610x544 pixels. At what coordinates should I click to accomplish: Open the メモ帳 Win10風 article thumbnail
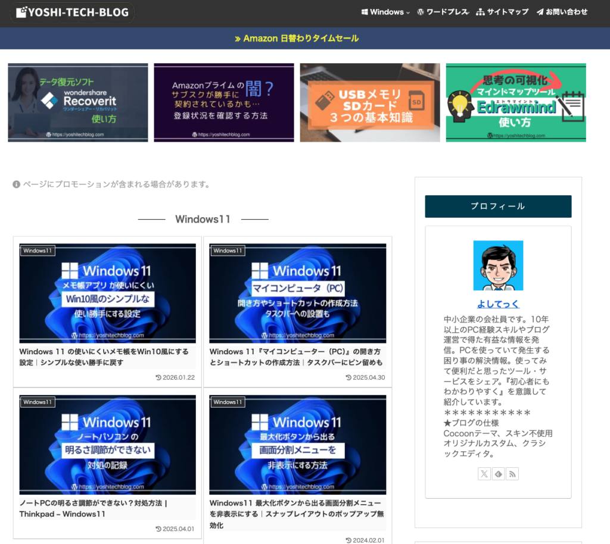(x=107, y=293)
